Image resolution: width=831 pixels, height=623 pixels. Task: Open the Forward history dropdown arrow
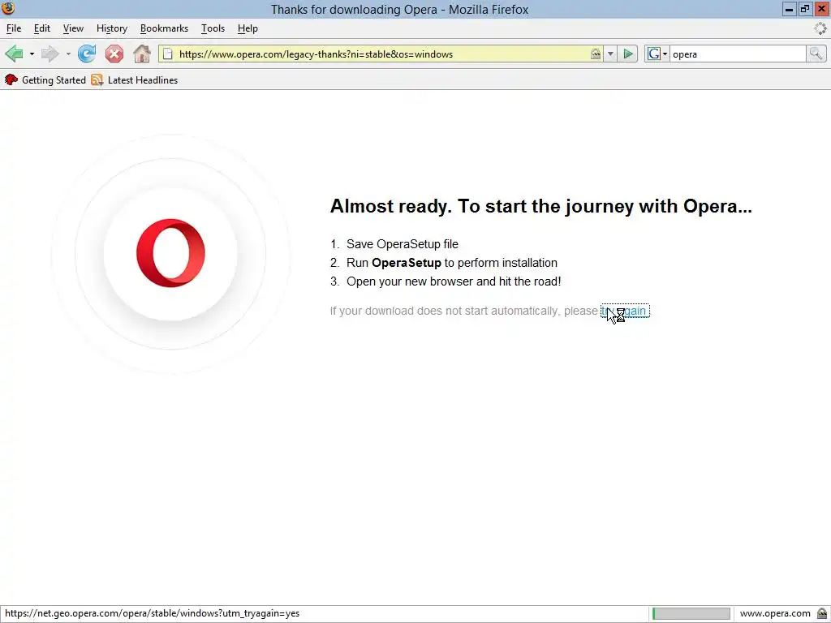(x=68, y=54)
